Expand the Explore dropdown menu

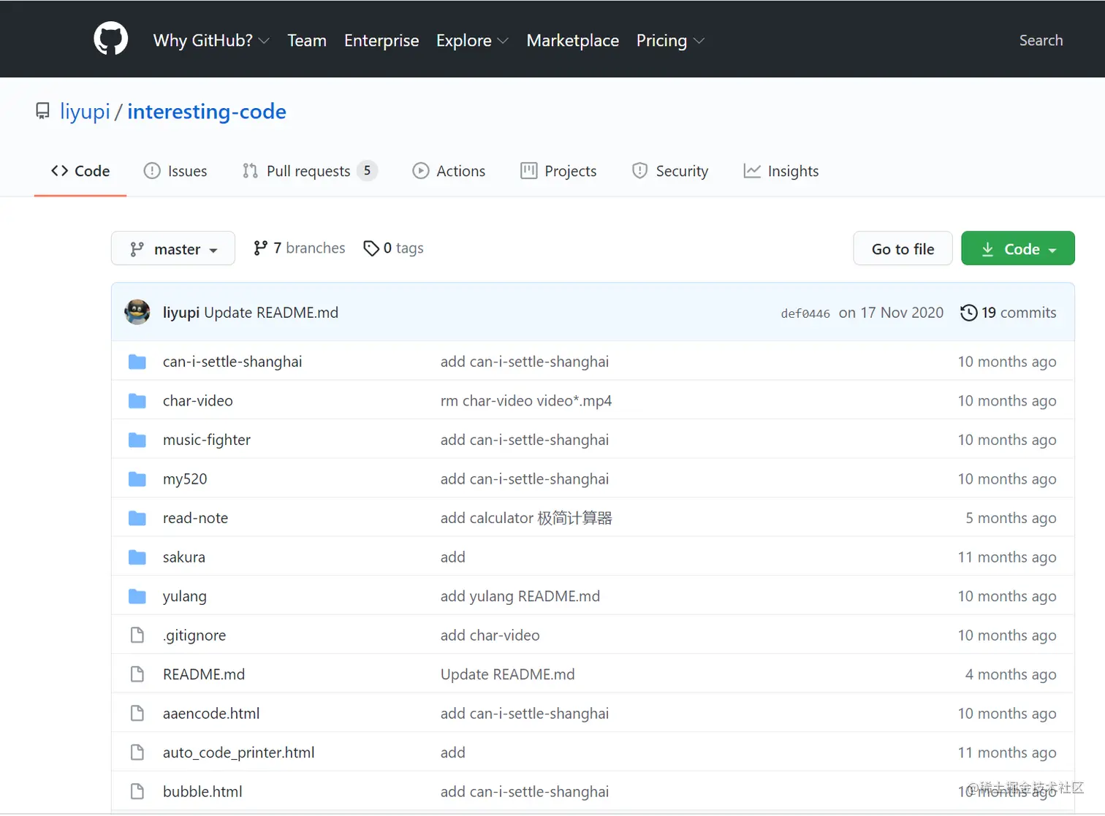tap(472, 40)
